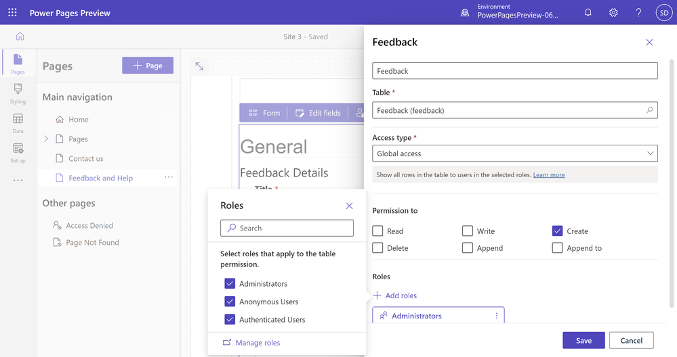
Task: Click the Administrators role chip
Action: click(438, 316)
